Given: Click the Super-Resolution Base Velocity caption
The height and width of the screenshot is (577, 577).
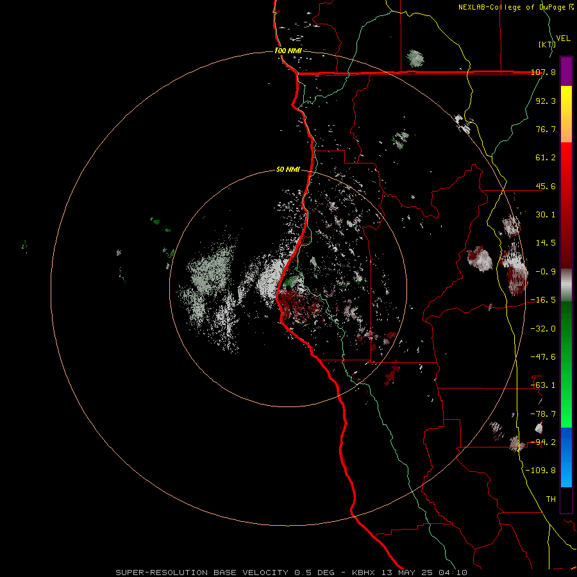Looking at the screenshot, I should tap(292, 573).
